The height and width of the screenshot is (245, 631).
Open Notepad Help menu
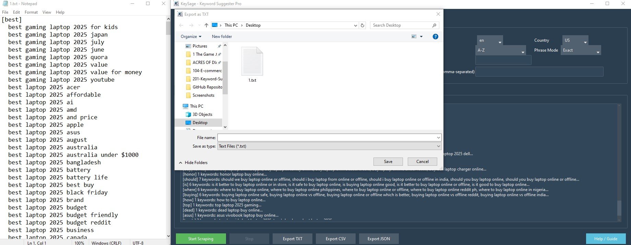tap(60, 12)
